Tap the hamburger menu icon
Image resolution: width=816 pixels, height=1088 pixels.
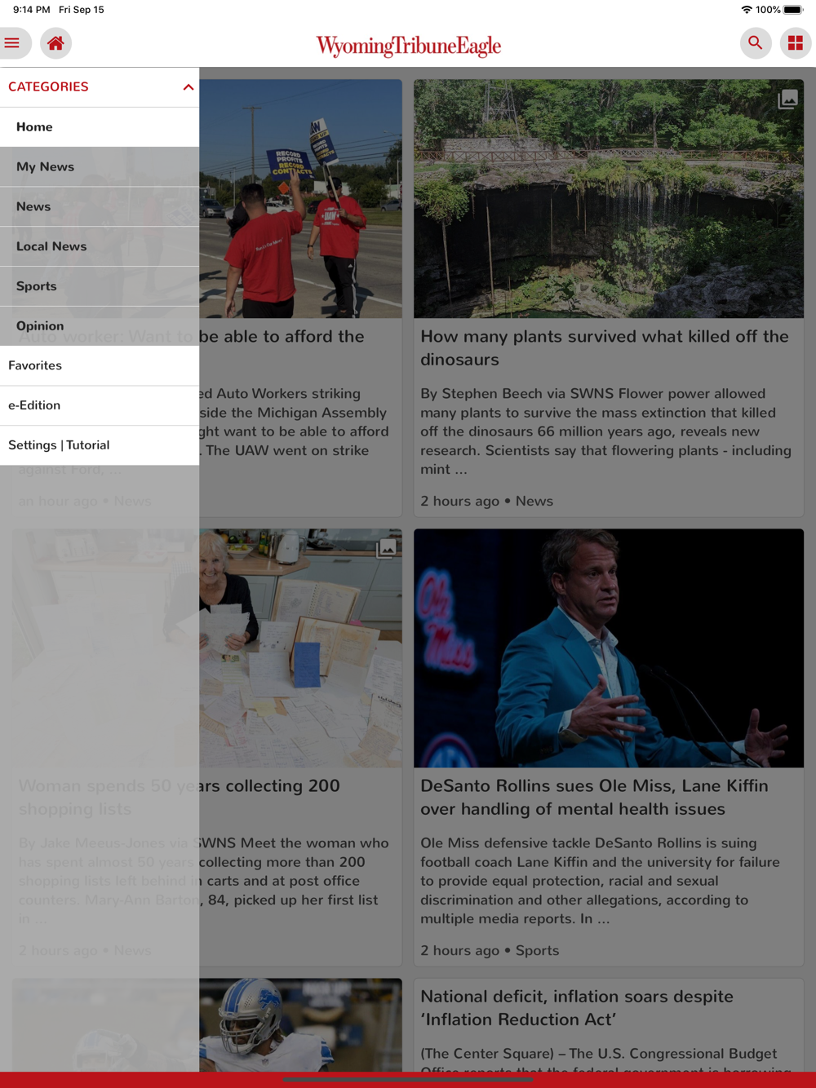click(x=12, y=43)
